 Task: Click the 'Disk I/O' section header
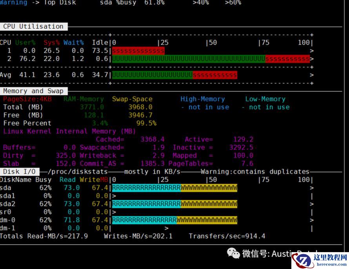click(20, 171)
